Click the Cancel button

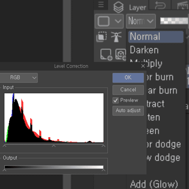pyautogui.click(x=128, y=90)
